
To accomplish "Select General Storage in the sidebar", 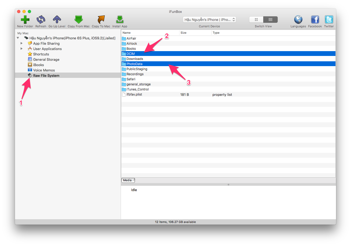I will click(46, 59).
